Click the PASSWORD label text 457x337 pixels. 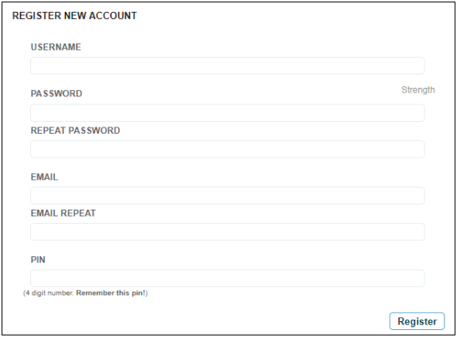56,93
